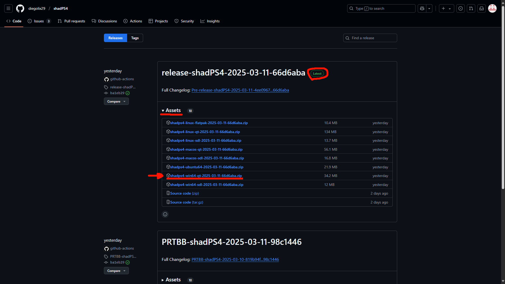
Task: Open the Security tab
Action: point(184,21)
